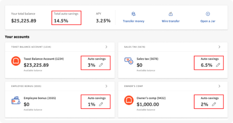Click the Employee bonus wallet icon
233x123 pixels.
(x=16, y=100)
